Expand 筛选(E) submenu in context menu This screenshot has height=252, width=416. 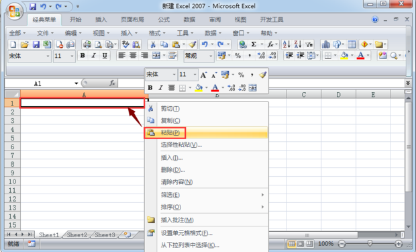(262, 195)
